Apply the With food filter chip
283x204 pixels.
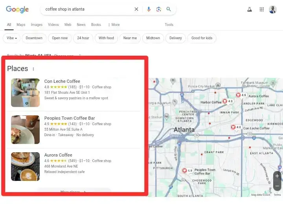pyautogui.click(x=106, y=38)
